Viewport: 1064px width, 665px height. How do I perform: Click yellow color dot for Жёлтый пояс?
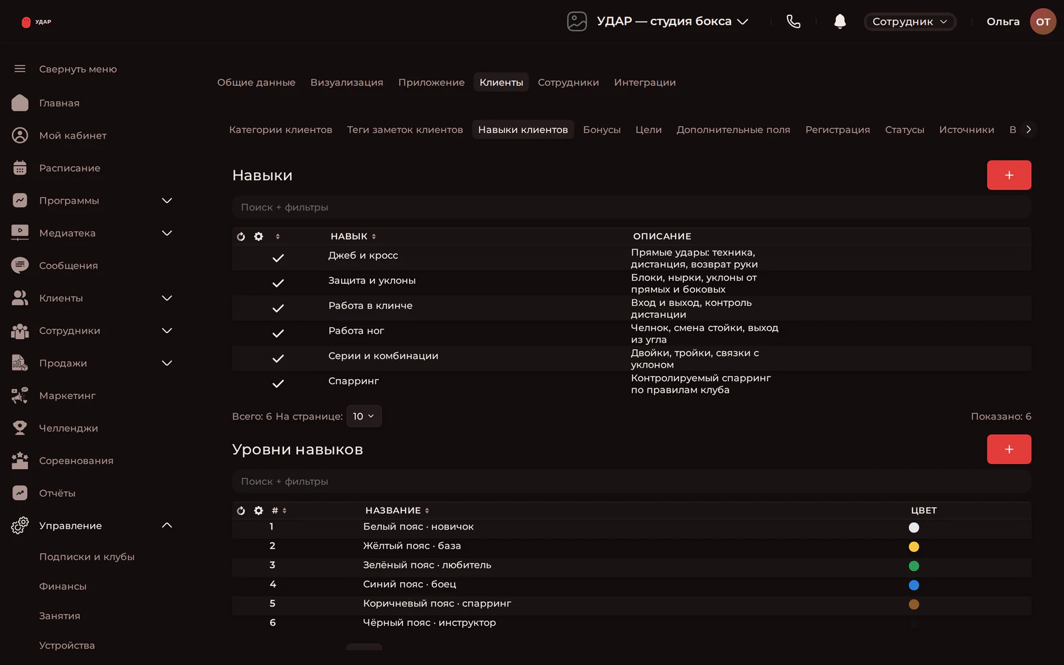point(914,547)
